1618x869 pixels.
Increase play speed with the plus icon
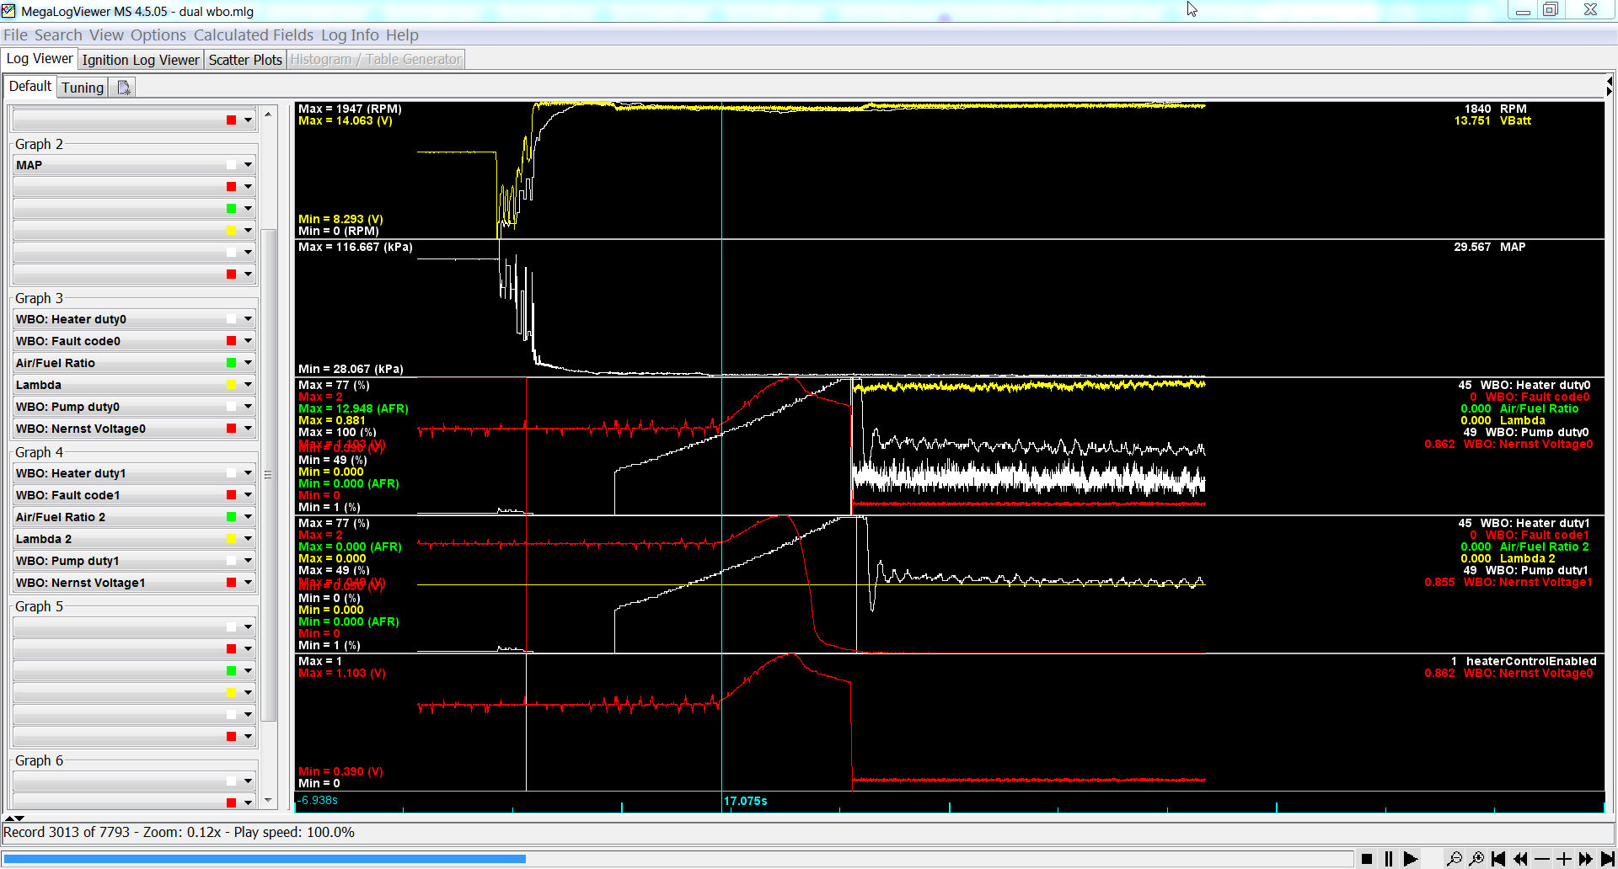(1564, 859)
